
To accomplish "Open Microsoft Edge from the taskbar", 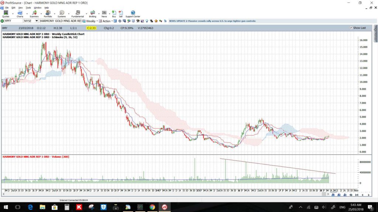I will click(30, 207).
